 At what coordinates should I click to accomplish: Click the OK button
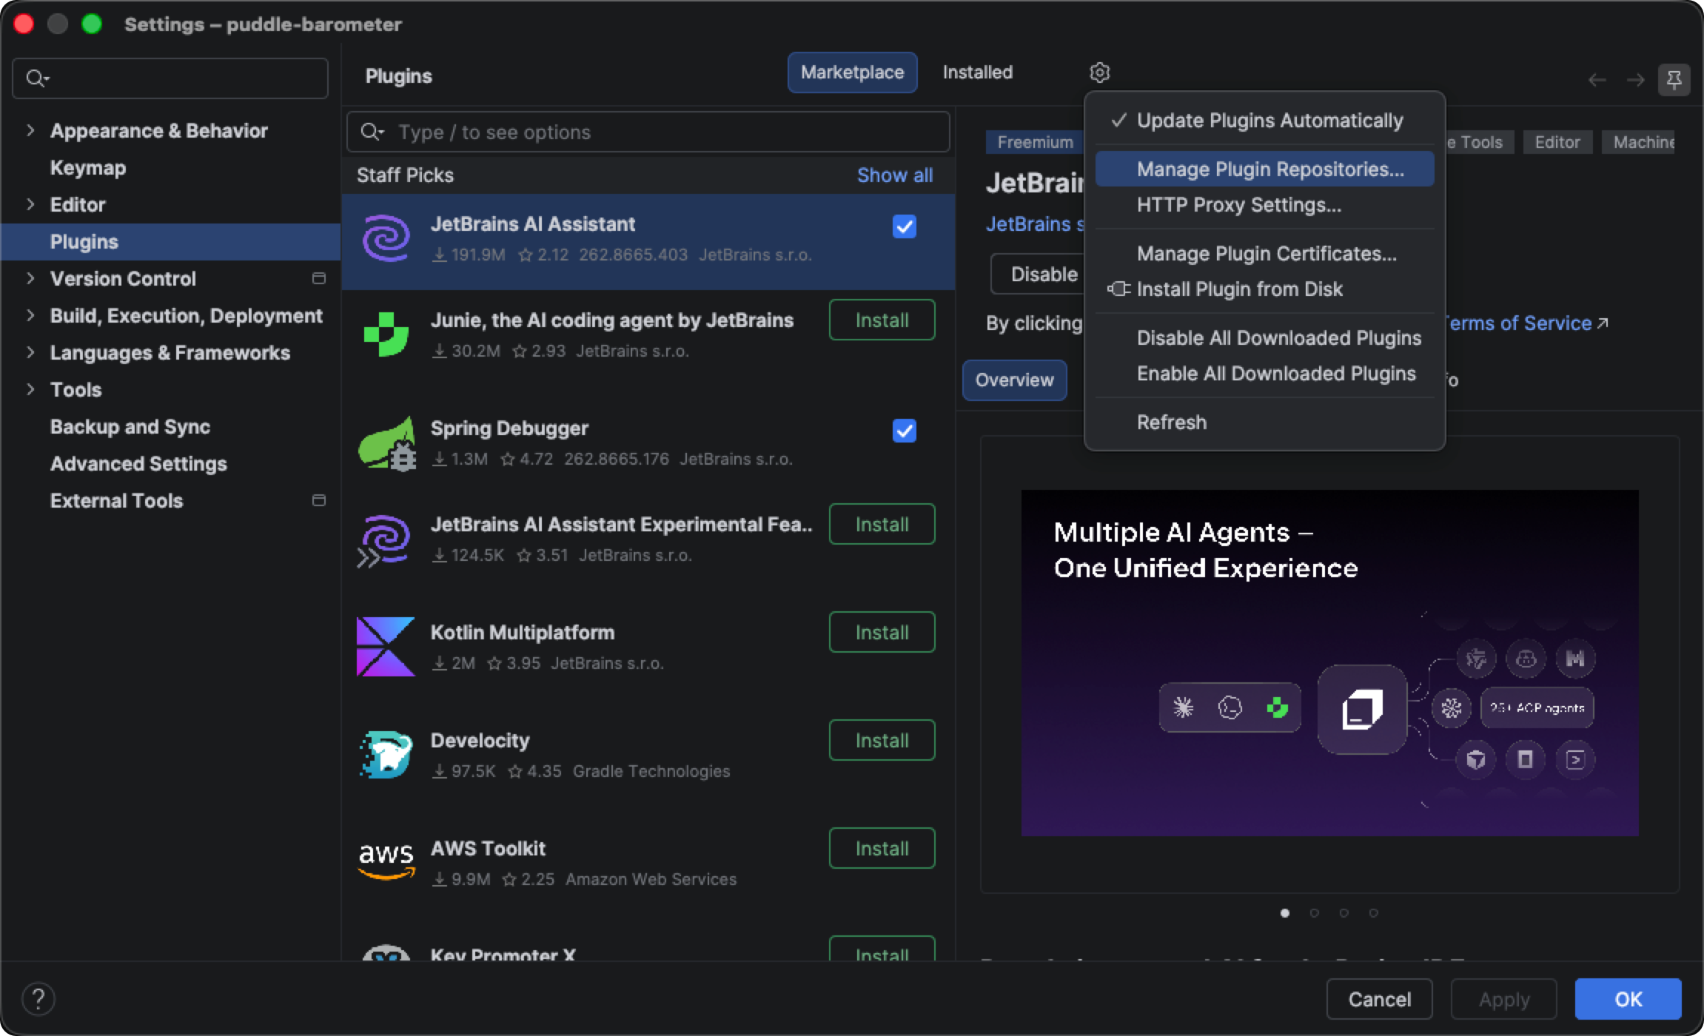[1628, 999]
